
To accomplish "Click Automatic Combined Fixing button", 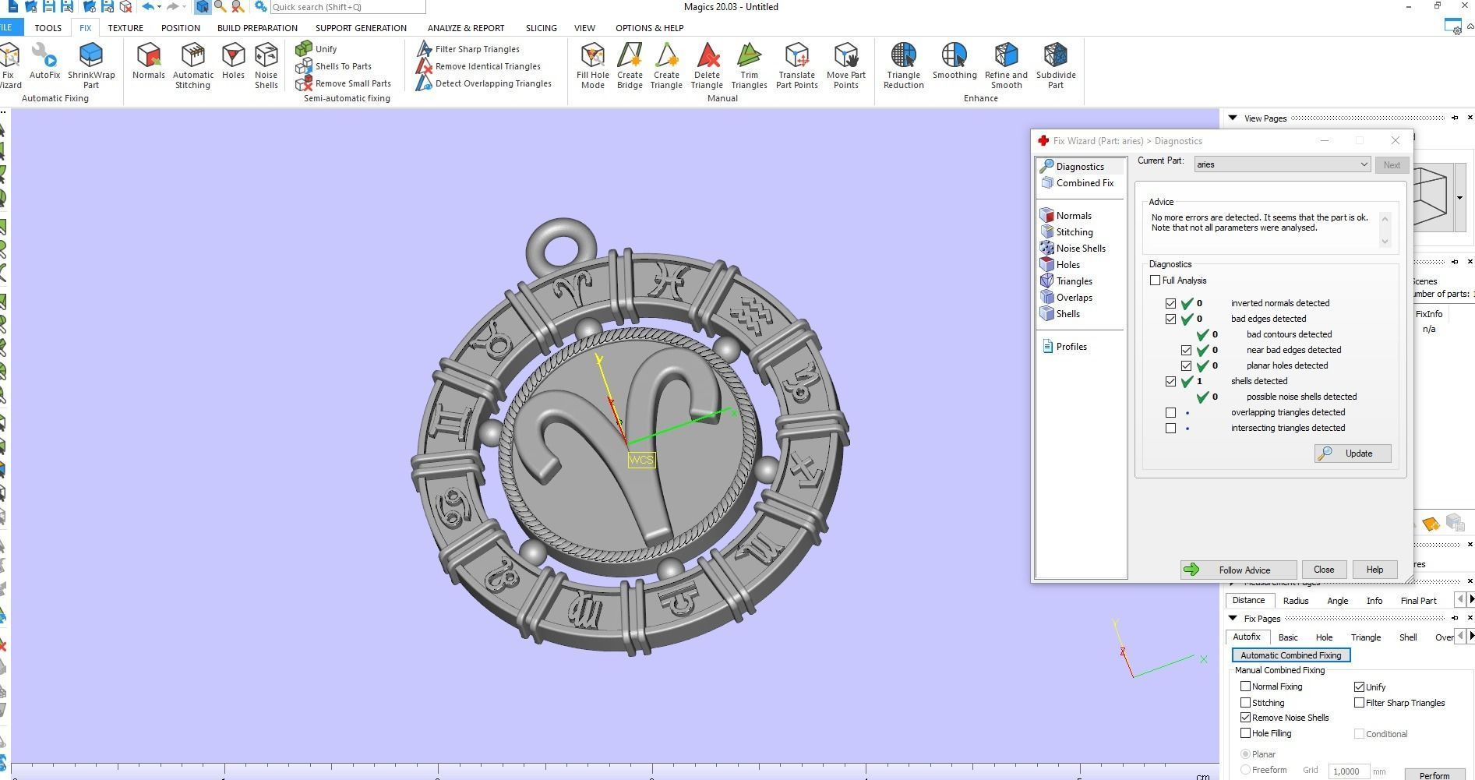I will pos(1290,655).
